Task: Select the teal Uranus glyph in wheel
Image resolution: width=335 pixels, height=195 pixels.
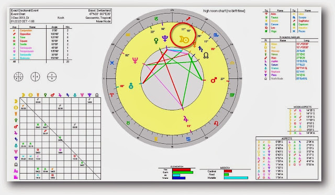Action: [131, 86]
